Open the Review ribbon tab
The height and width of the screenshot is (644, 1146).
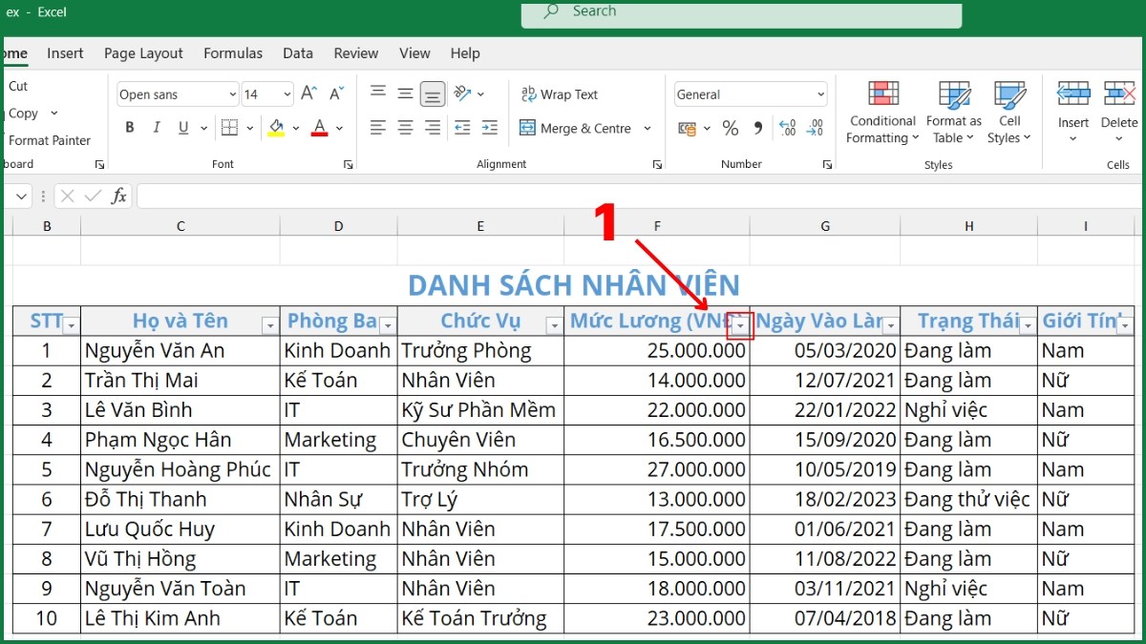[355, 53]
